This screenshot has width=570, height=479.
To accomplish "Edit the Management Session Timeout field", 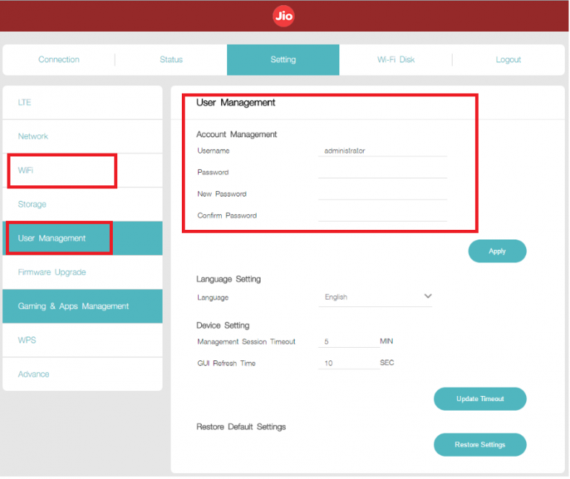I will [x=349, y=341].
